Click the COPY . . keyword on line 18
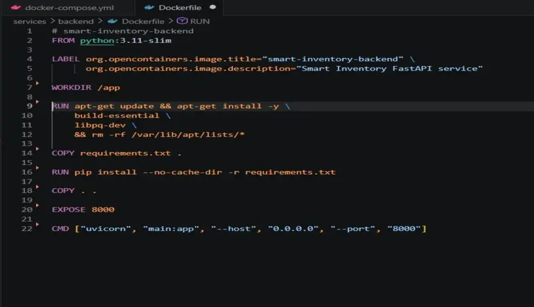 pos(63,191)
